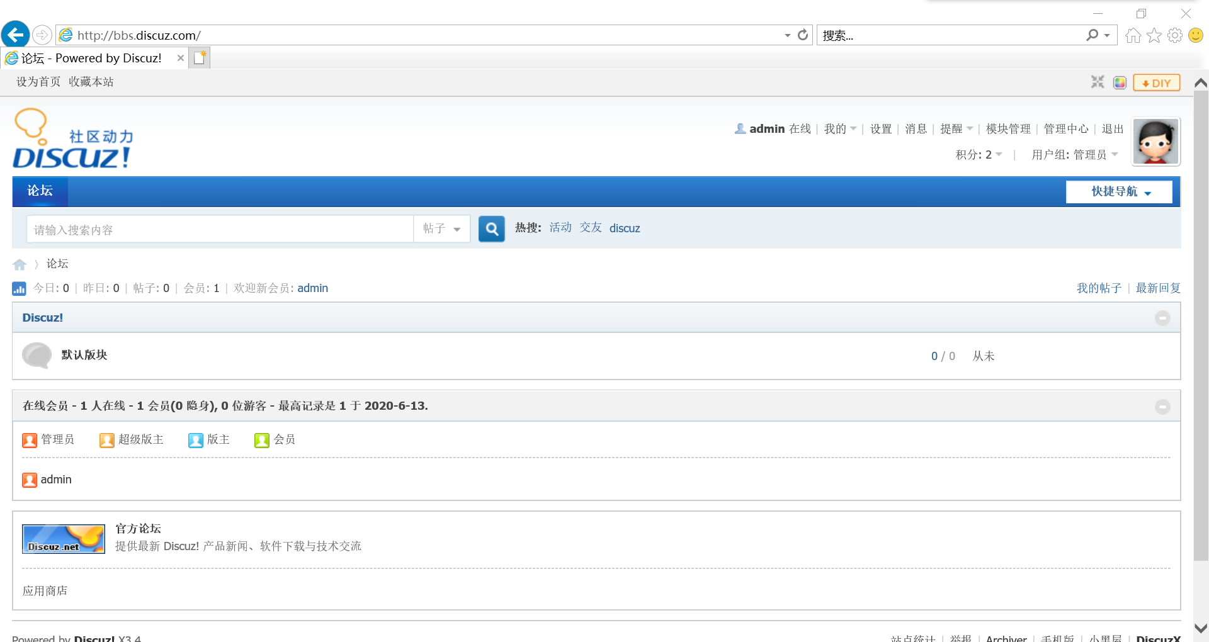Open Favorites star icon
This screenshot has height=642, width=1209.
tap(1154, 35)
